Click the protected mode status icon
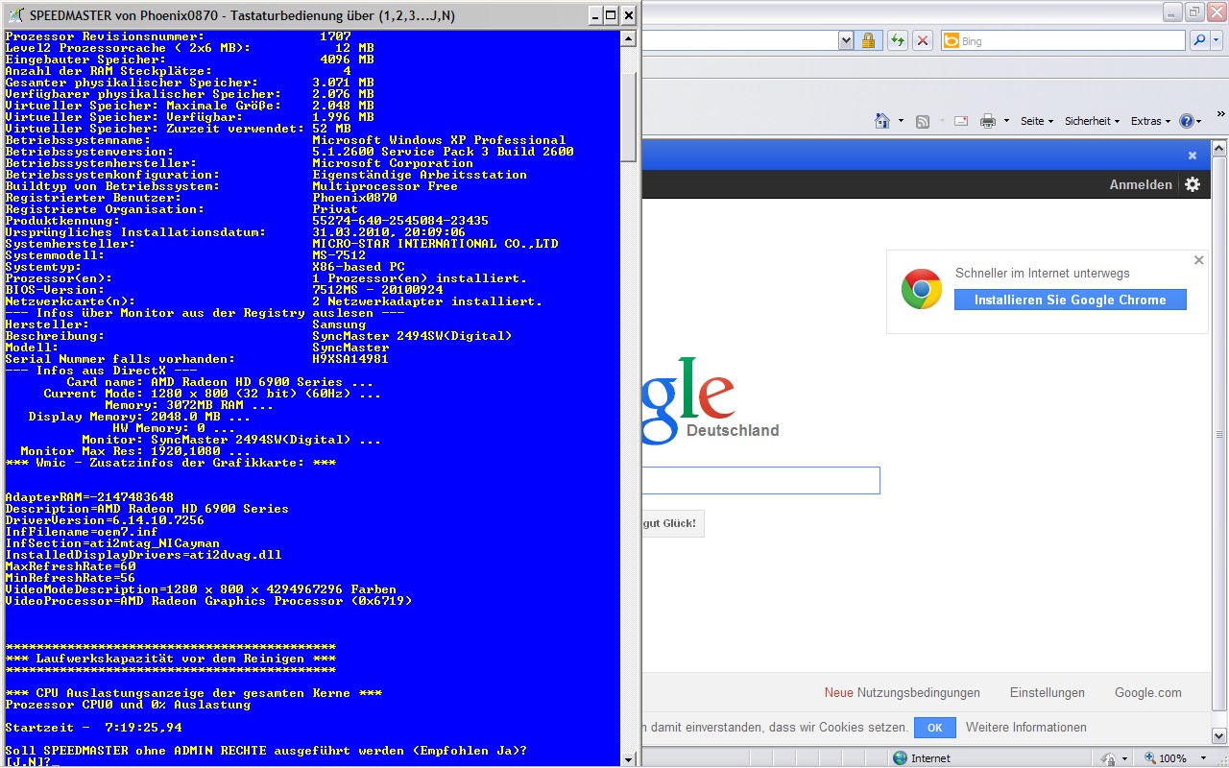The image size is (1229, 768). [1107, 758]
